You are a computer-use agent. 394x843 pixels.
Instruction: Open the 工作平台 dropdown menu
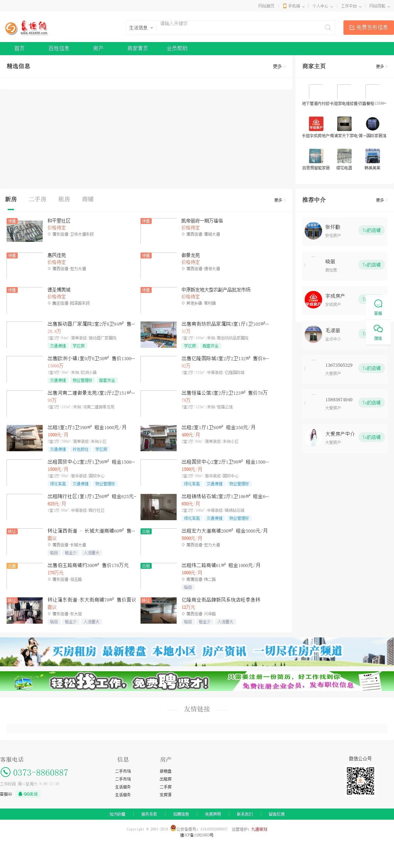[351, 6]
